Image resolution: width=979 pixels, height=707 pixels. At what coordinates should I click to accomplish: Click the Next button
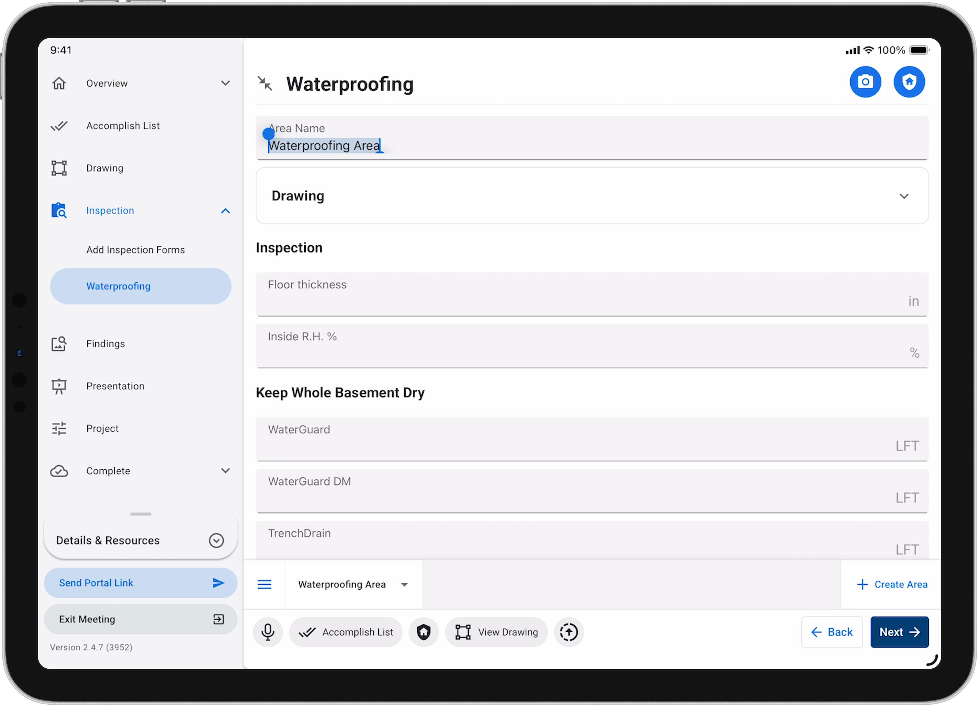(x=899, y=632)
